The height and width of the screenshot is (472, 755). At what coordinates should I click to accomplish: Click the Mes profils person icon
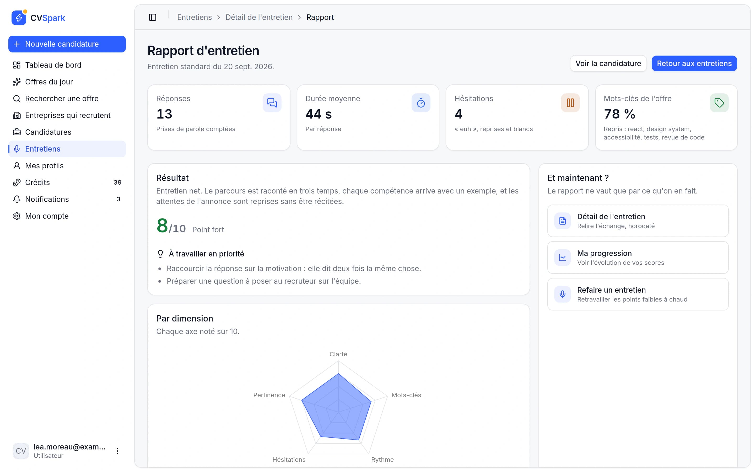[x=17, y=166]
